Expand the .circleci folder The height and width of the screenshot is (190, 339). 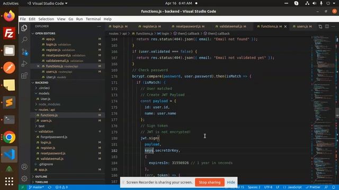click(x=44, y=88)
